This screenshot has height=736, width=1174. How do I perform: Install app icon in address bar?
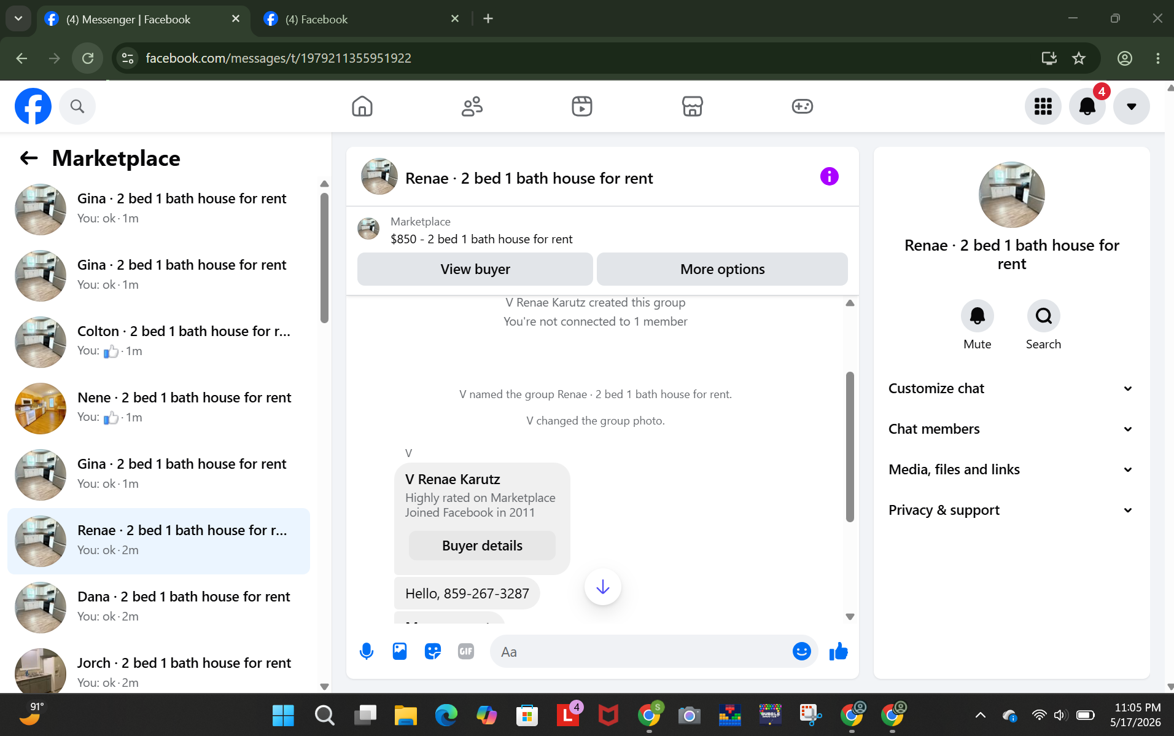pyautogui.click(x=1049, y=58)
